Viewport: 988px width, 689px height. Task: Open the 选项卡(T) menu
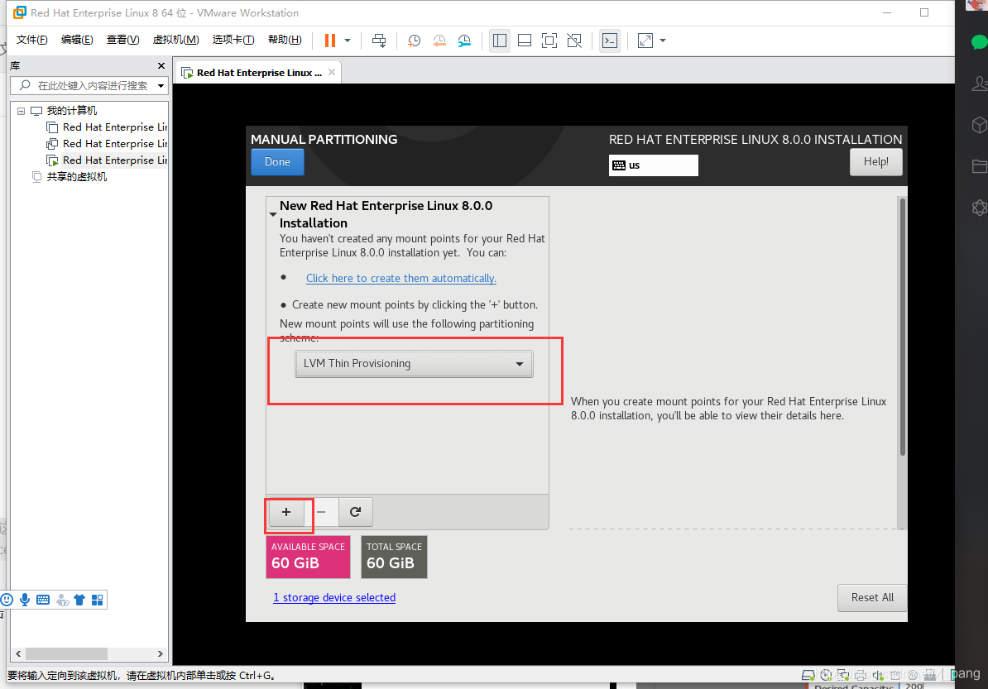[x=233, y=40]
